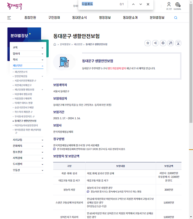The image size is (193, 219).
Task: Expand 부동산 sidebar section
Action: pyautogui.click(x=28, y=170)
